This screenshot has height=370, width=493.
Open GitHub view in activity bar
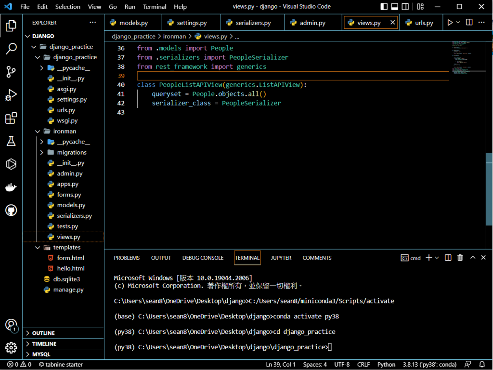click(x=11, y=211)
